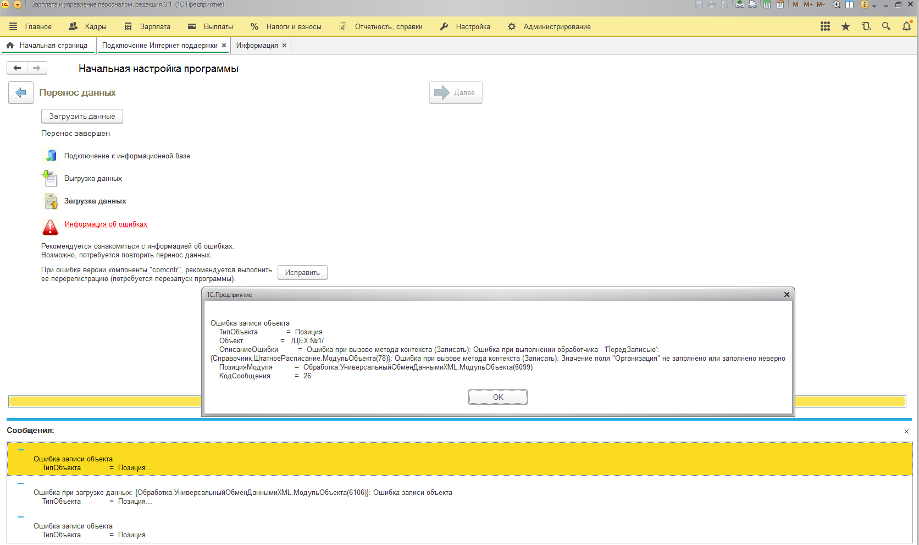Expand the dropdown arrow next to info icon
Screen dimensions: 919x545
pos(874,5)
